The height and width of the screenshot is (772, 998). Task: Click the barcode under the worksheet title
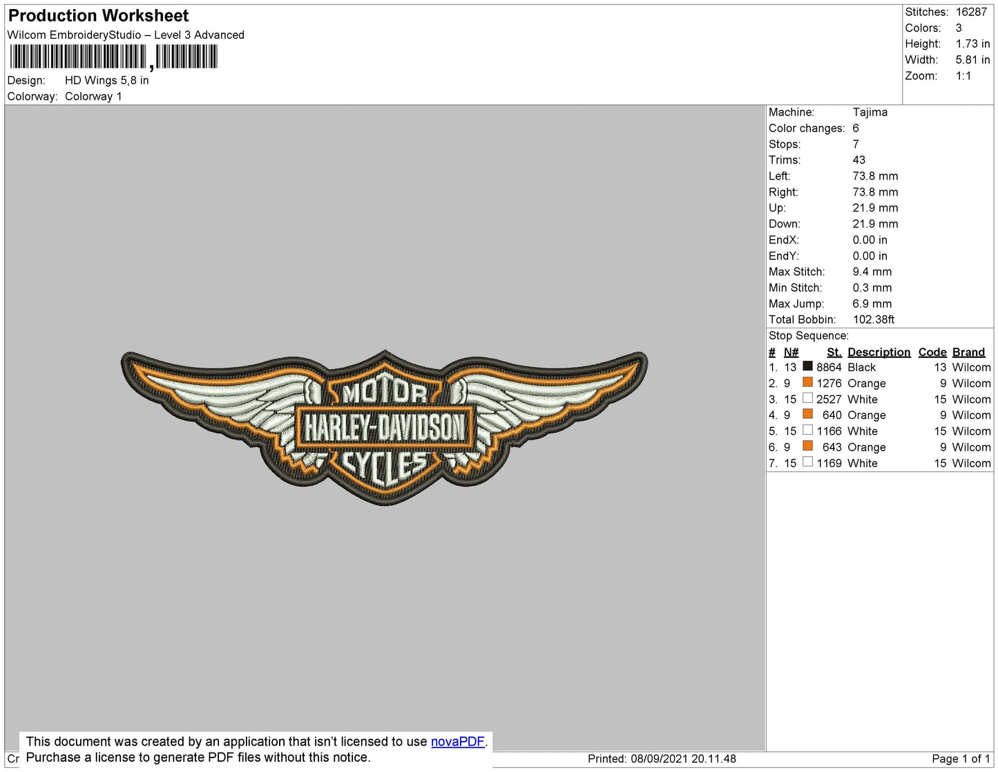[x=114, y=57]
